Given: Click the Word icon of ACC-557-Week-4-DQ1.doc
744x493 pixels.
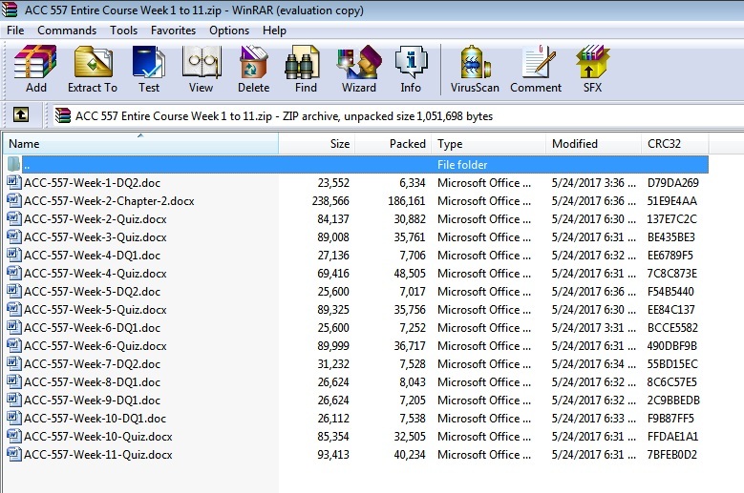Looking at the screenshot, I should coord(14,255).
